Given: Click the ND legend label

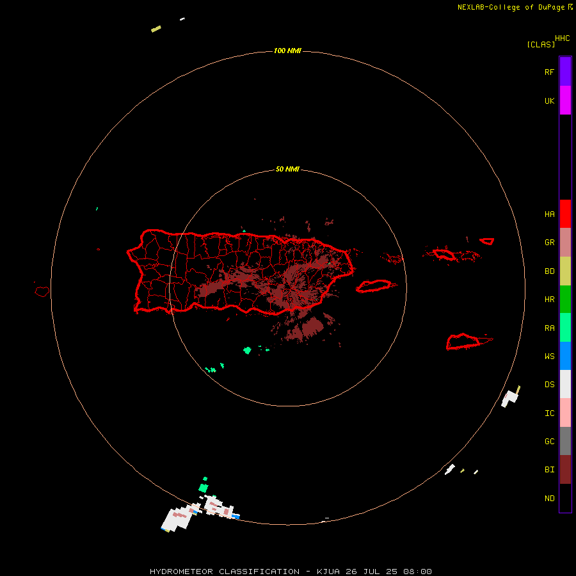Looking at the screenshot, I should [x=549, y=499].
